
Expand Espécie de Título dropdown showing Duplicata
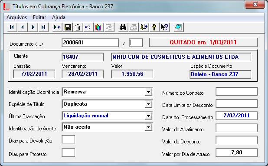click(x=148, y=104)
